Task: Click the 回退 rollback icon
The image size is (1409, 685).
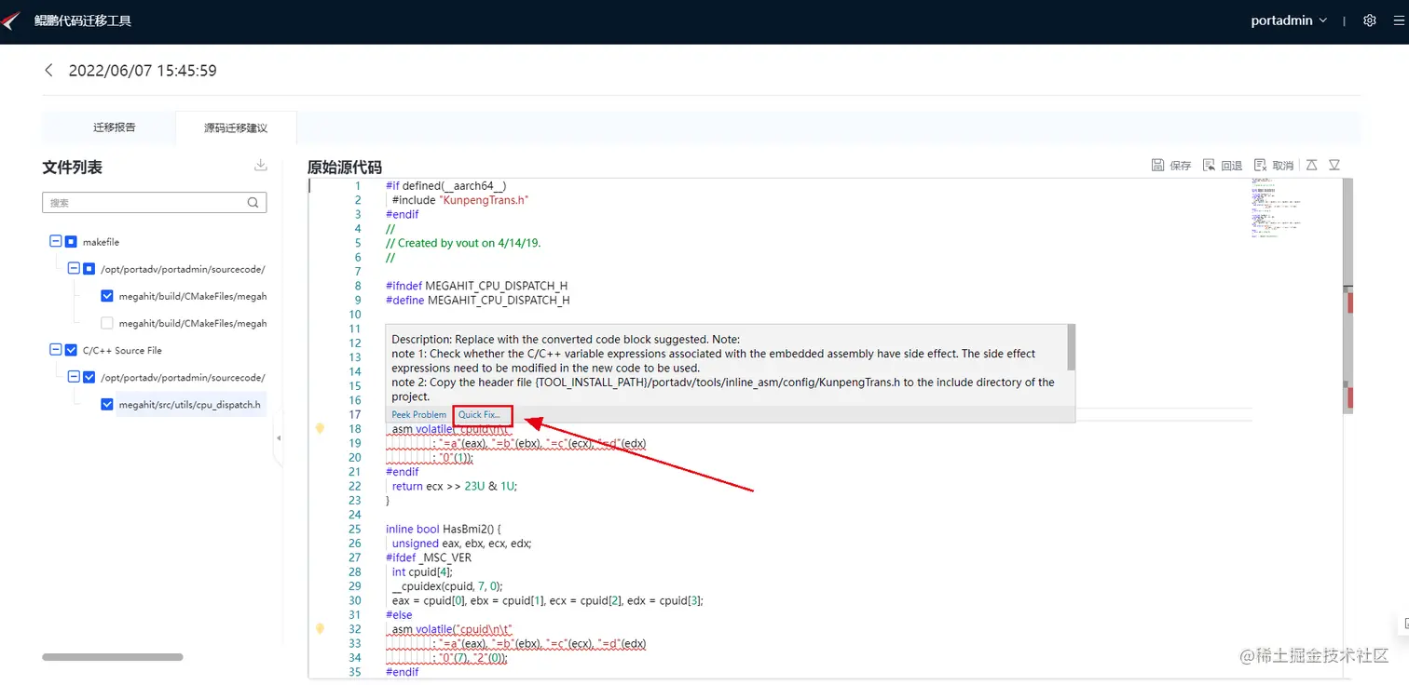Action: 1209,165
